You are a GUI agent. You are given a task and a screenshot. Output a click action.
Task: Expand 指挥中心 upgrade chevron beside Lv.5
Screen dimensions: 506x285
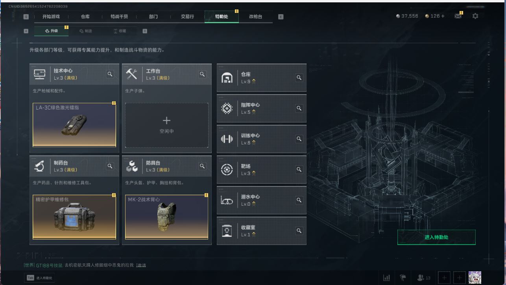pos(254,112)
